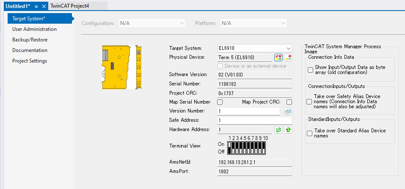Click the red-green icon right of Physical Device

[288, 58]
